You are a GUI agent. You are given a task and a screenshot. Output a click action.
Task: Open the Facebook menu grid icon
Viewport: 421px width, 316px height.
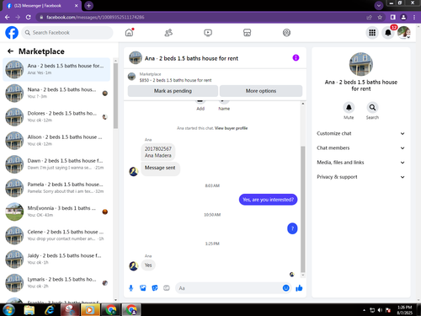[372, 33]
